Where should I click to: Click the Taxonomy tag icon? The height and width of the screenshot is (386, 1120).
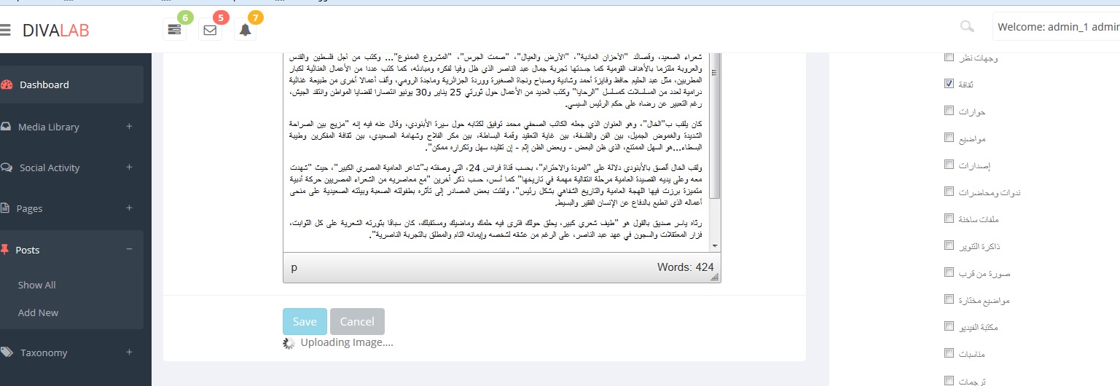[x=7, y=352]
